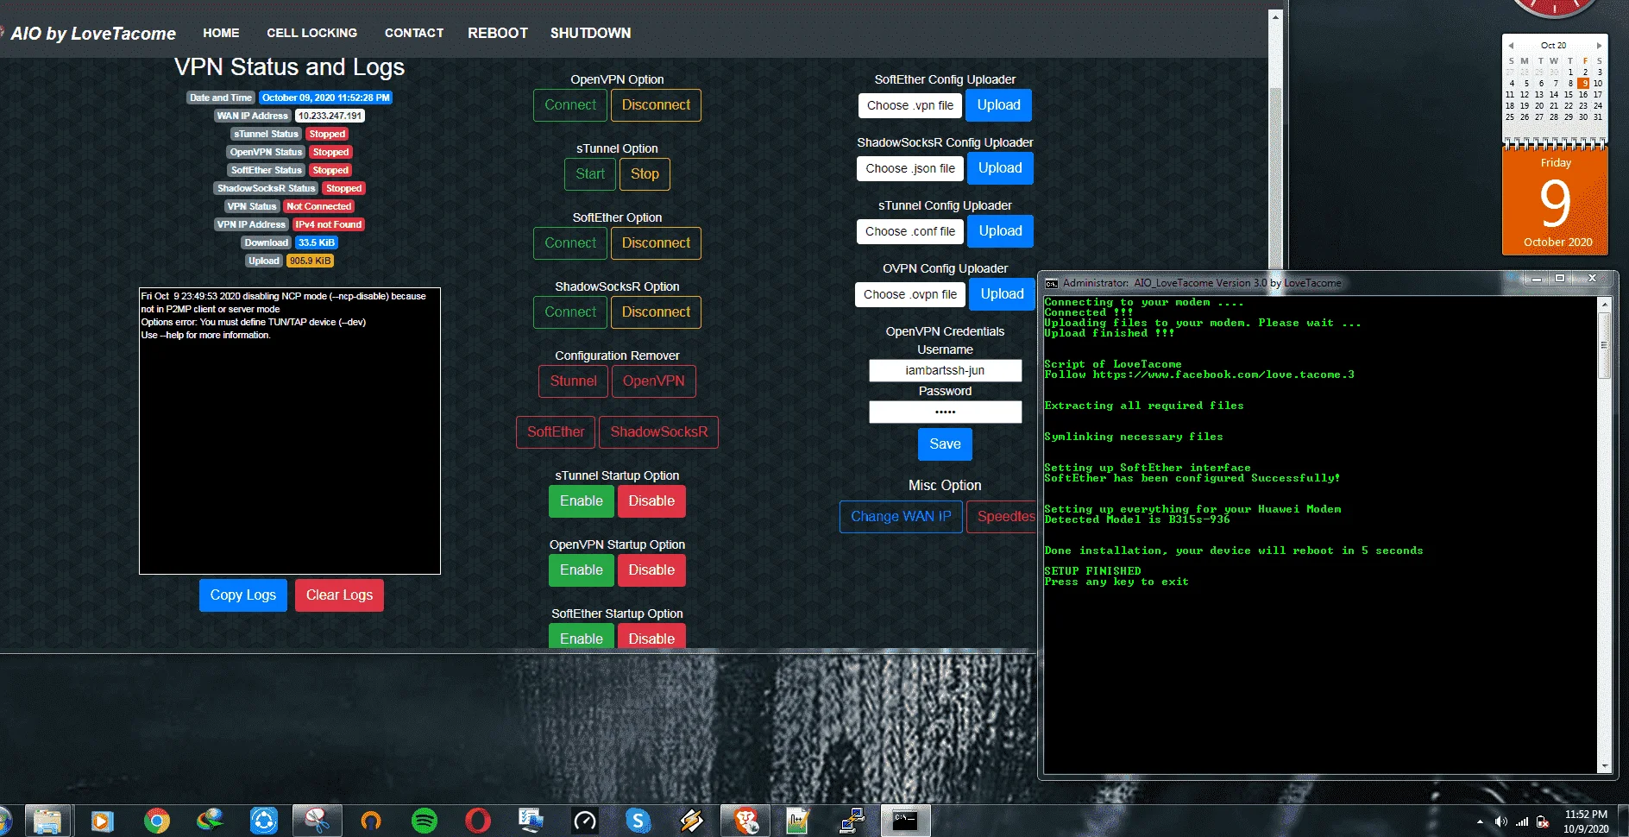Remove the OpenVPN configuration
The width and height of the screenshot is (1629, 837).
(x=653, y=381)
